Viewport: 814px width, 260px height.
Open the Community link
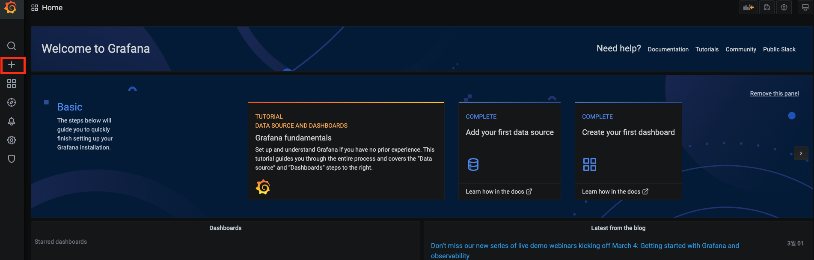pyautogui.click(x=741, y=49)
